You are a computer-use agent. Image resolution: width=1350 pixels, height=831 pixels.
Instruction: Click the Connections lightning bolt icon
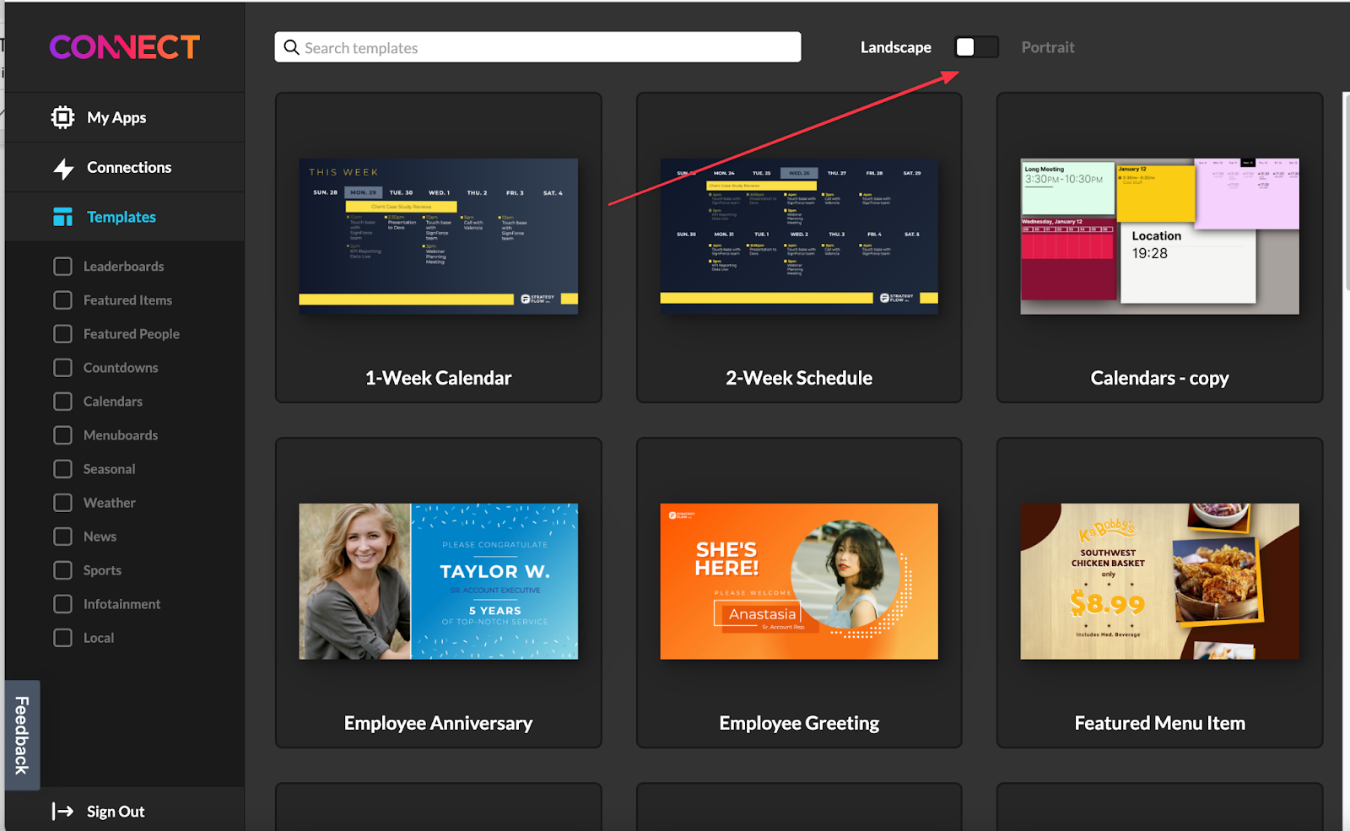click(62, 167)
